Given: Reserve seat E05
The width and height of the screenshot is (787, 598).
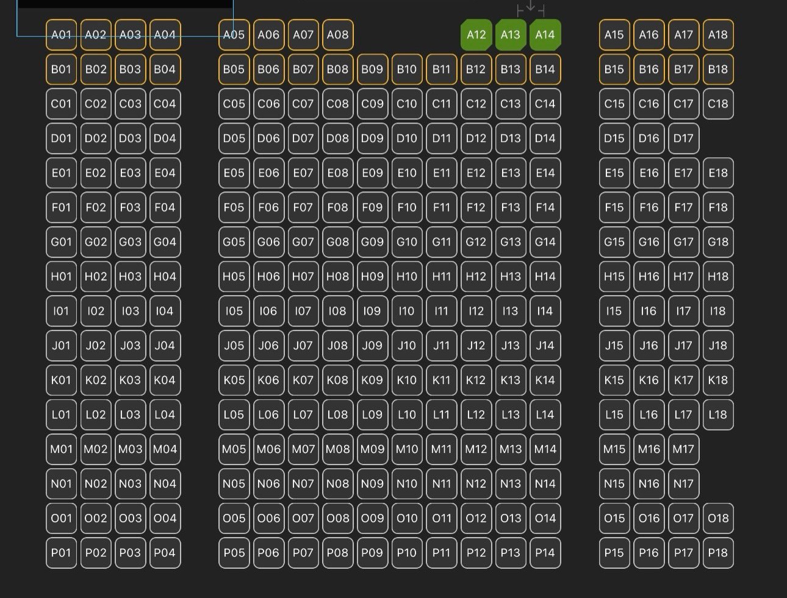Looking at the screenshot, I should (x=234, y=173).
